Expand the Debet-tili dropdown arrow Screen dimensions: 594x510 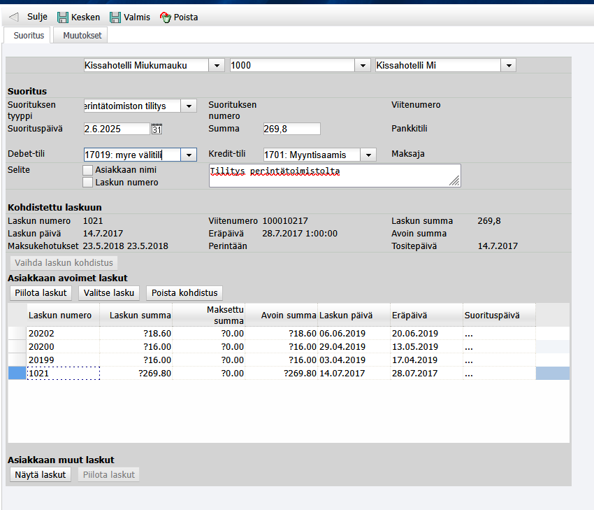(x=189, y=155)
